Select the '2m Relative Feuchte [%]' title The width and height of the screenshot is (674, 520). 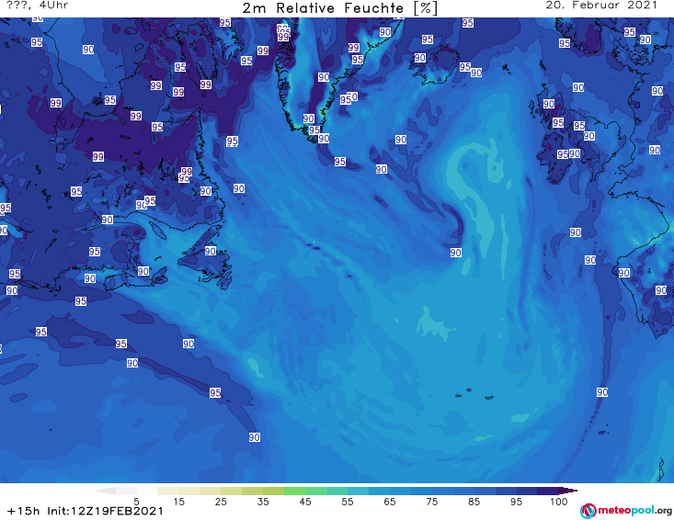[340, 8]
